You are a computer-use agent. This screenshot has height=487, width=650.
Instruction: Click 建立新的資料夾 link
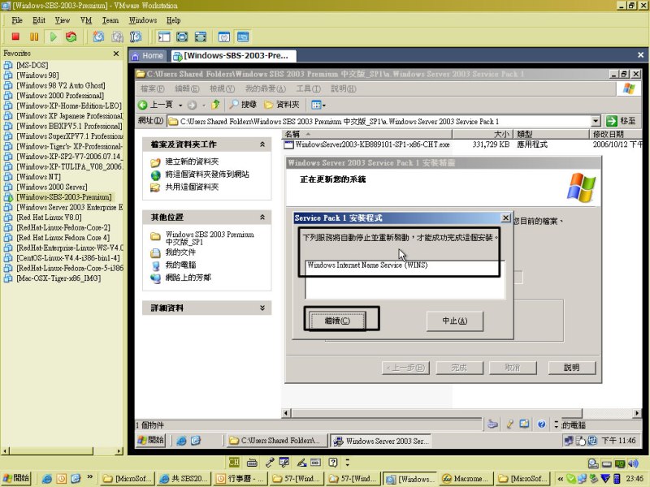[x=192, y=162]
